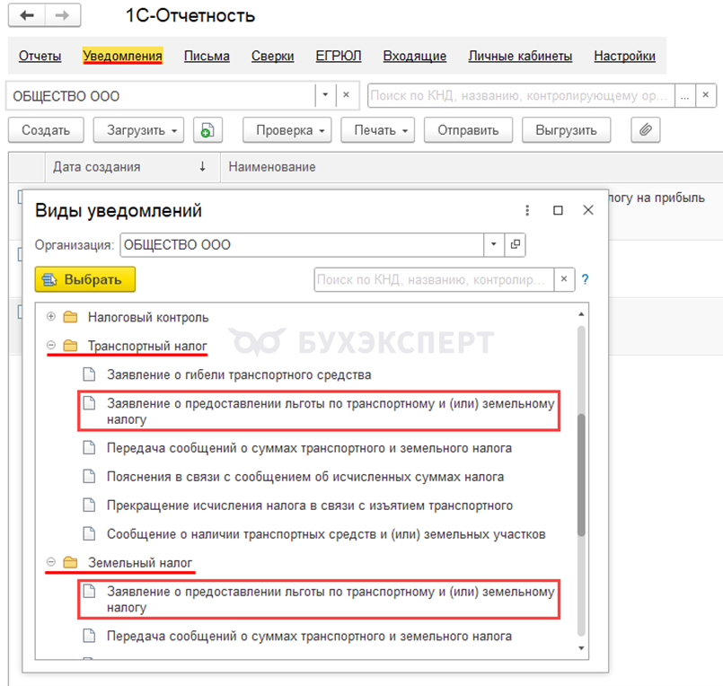
Task: Expand the main organization dropdown arrow
Action: click(x=325, y=95)
